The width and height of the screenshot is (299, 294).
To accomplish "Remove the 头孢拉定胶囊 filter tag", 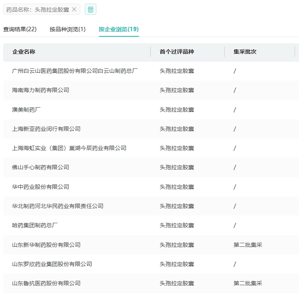I will click(x=74, y=9).
